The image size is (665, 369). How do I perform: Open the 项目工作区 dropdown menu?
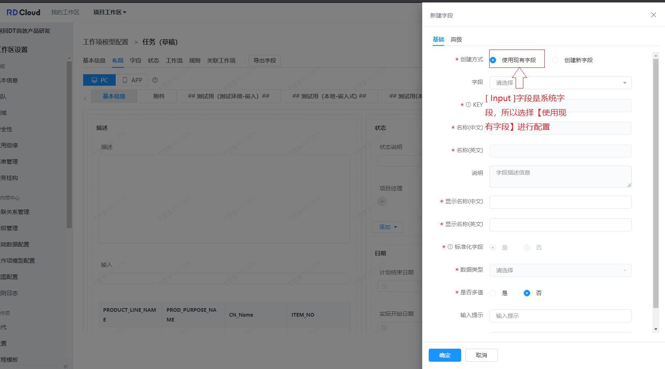tap(110, 12)
